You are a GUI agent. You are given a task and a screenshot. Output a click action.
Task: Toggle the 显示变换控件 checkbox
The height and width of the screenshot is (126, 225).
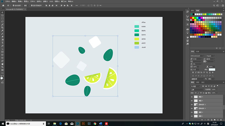click(32, 5)
